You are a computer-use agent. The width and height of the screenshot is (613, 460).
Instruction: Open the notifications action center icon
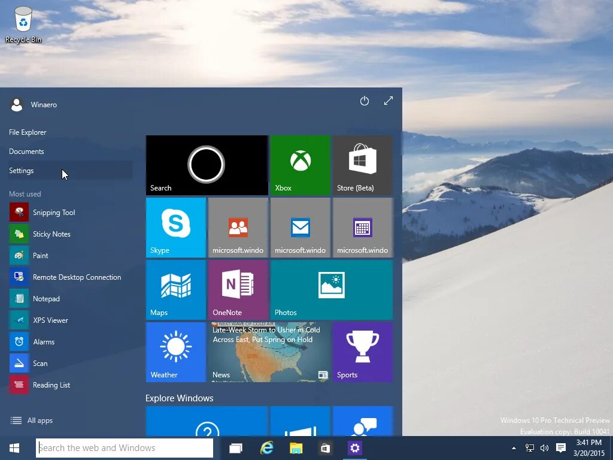pos(560,448)
